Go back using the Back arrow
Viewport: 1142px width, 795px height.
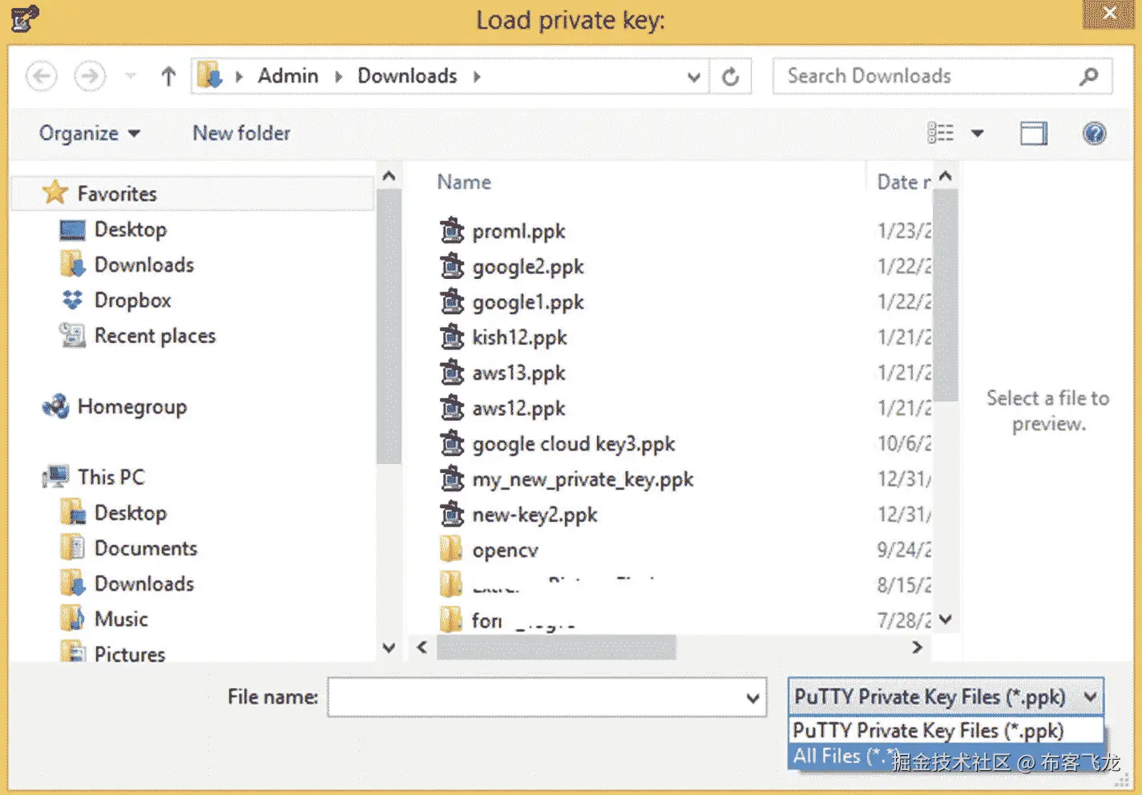[41, 77]
